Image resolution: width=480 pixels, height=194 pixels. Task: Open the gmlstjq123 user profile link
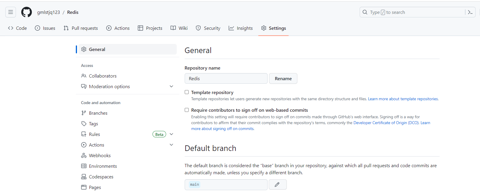(48, 12)
